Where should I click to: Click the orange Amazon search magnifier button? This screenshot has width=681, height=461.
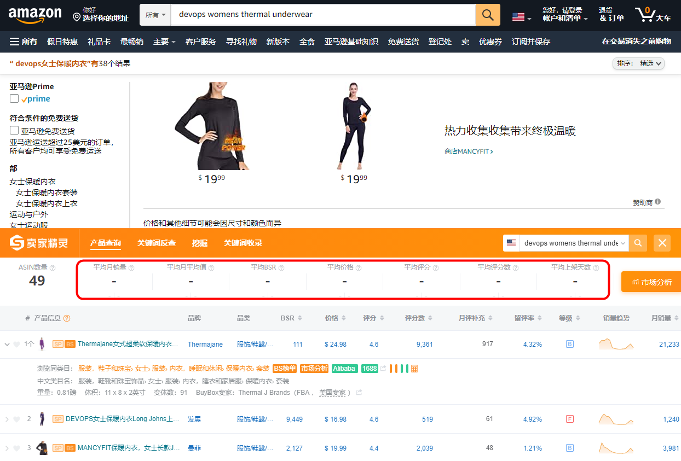[488, 15]
